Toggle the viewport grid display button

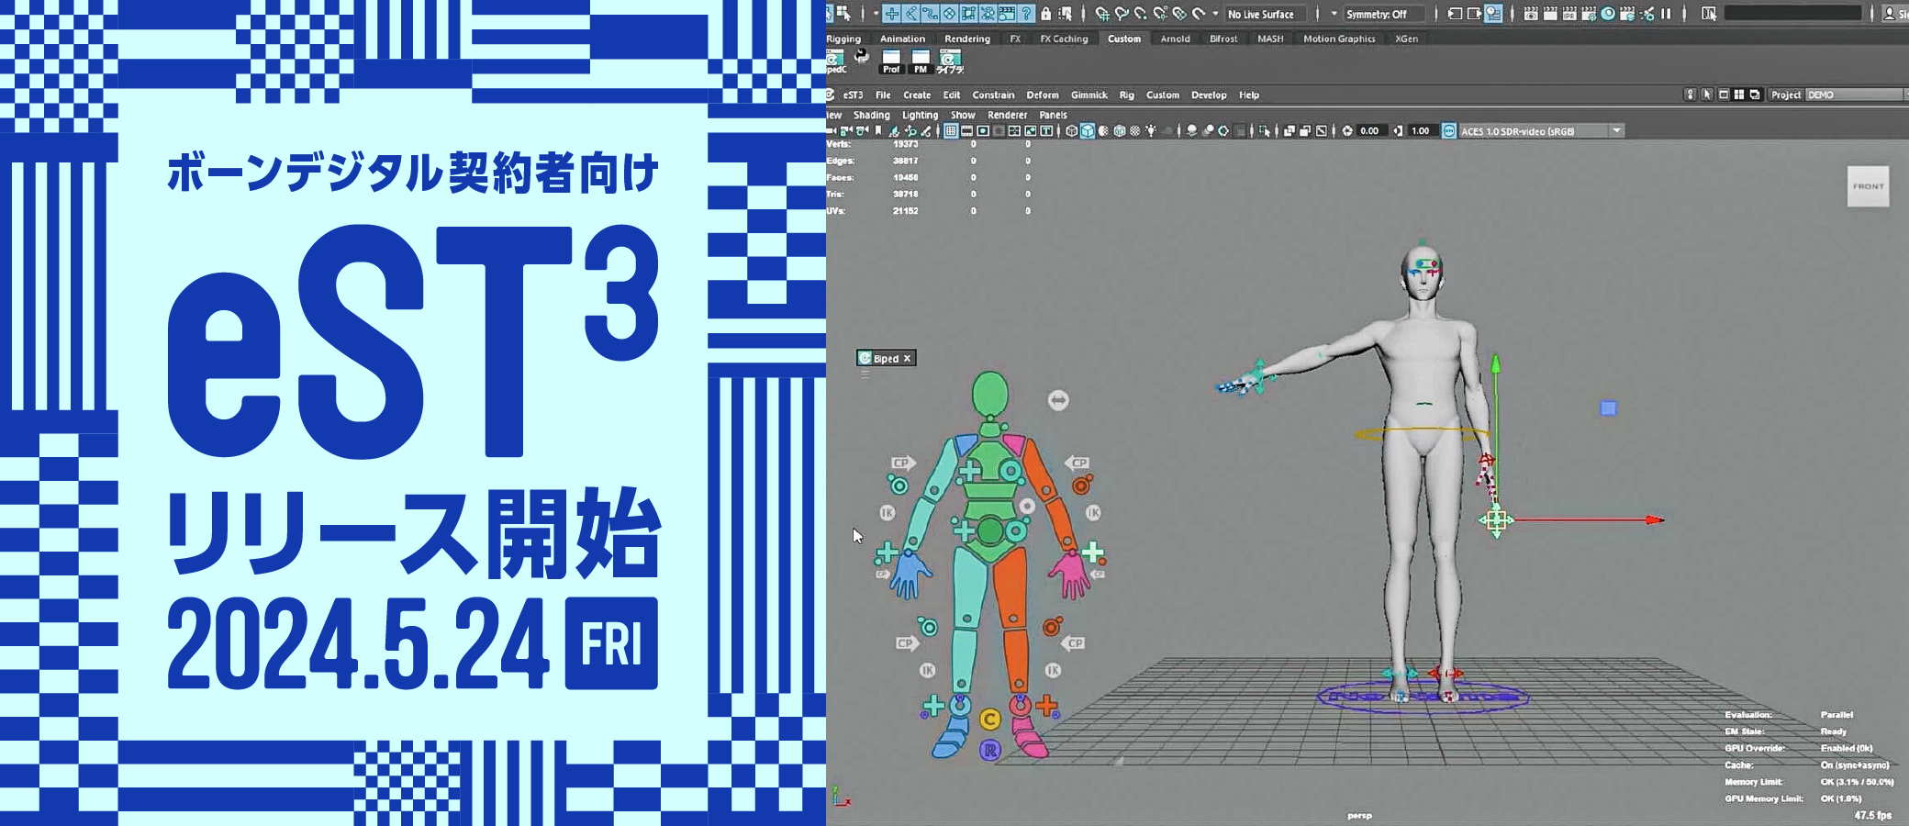950,131
